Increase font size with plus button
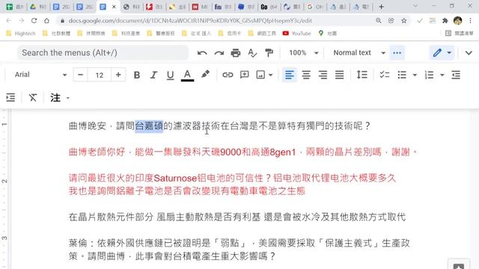This screenshot has height=269, width=479. coord(118,75)
